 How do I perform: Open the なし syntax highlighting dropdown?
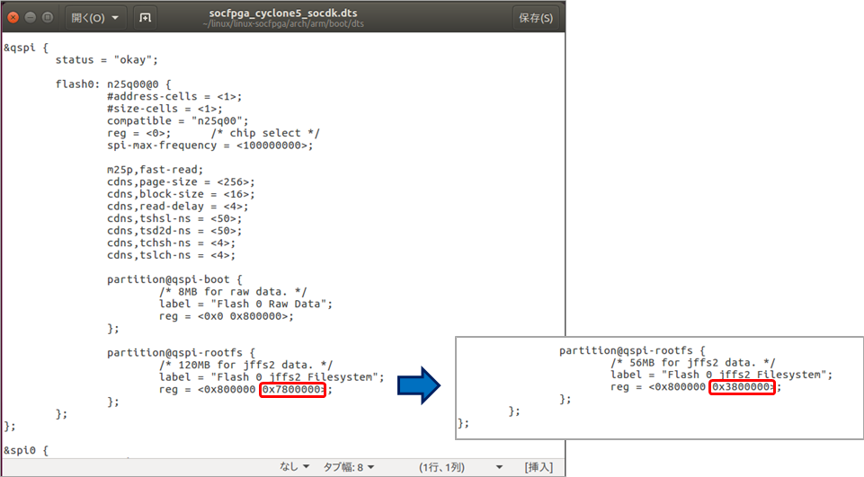(294, 467)
